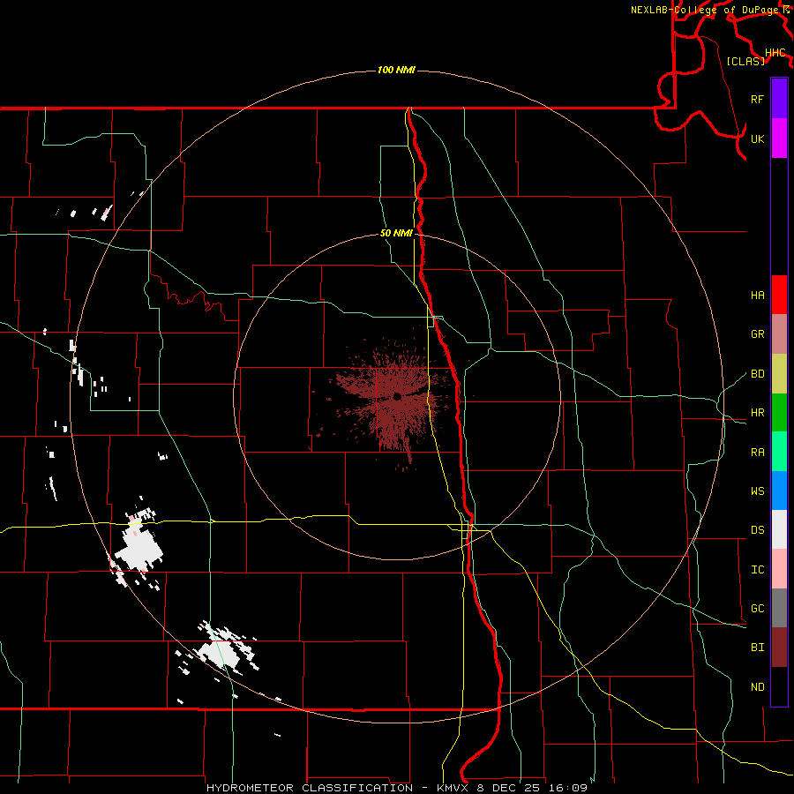Click the red HA legend swatch
The height and width of the screenshot is (794, 794).
pos(779,295)
